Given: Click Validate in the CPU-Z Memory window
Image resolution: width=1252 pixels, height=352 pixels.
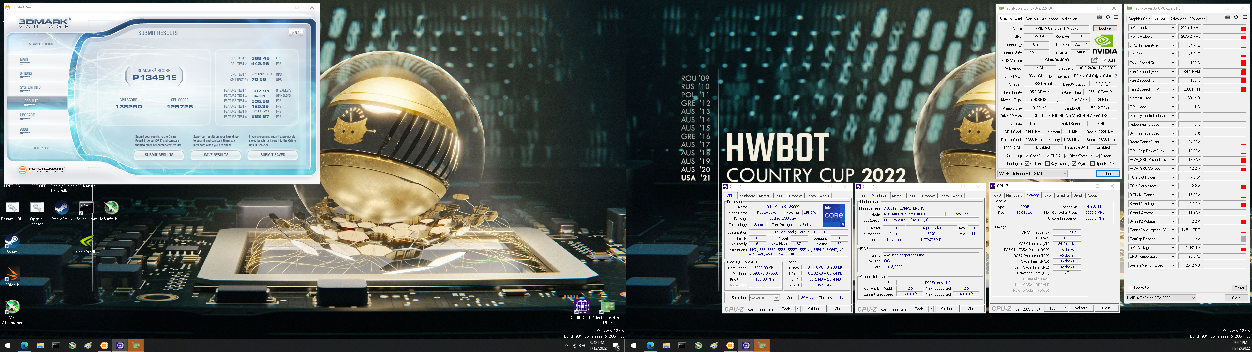Looking at the screenshot, I should point(1081,308).
